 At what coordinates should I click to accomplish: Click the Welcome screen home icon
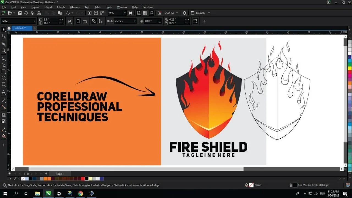click(x=9, y=28)
